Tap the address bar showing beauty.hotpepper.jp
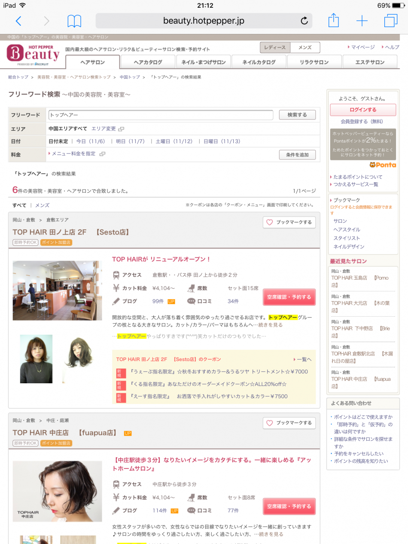Viewport: 408px width, 544px height. tap(204, 21)
